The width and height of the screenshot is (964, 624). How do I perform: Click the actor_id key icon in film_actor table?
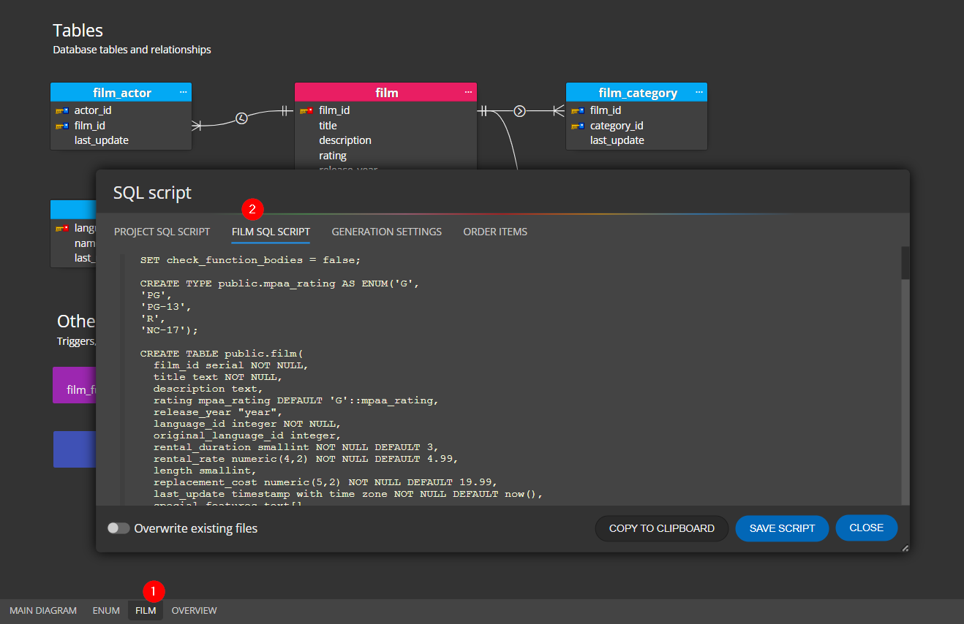coord(62,110)
